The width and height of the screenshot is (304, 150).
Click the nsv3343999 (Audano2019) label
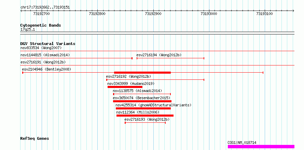click(x=131, y=84)
